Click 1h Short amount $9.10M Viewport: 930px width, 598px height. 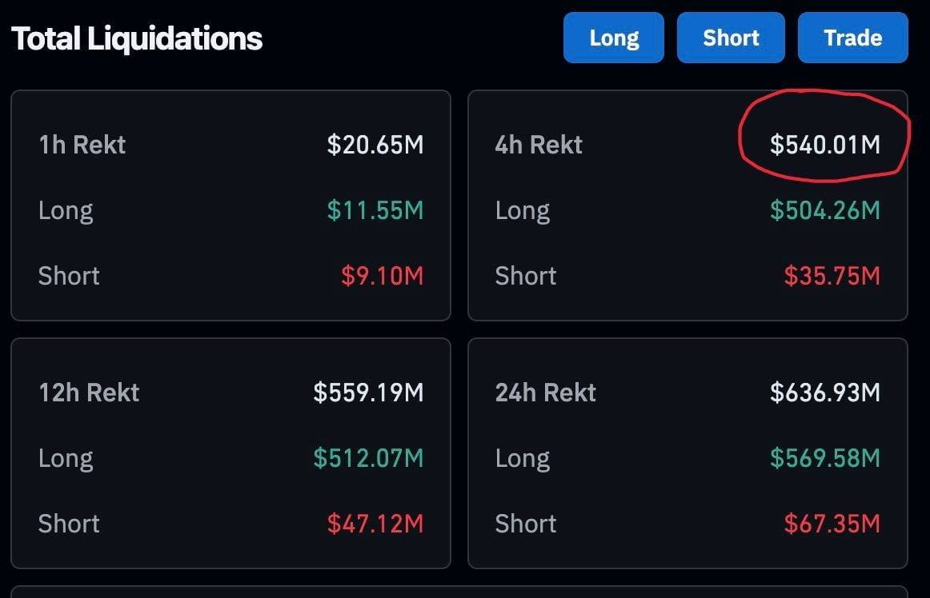pyautogui.click(x=382, y=276)
